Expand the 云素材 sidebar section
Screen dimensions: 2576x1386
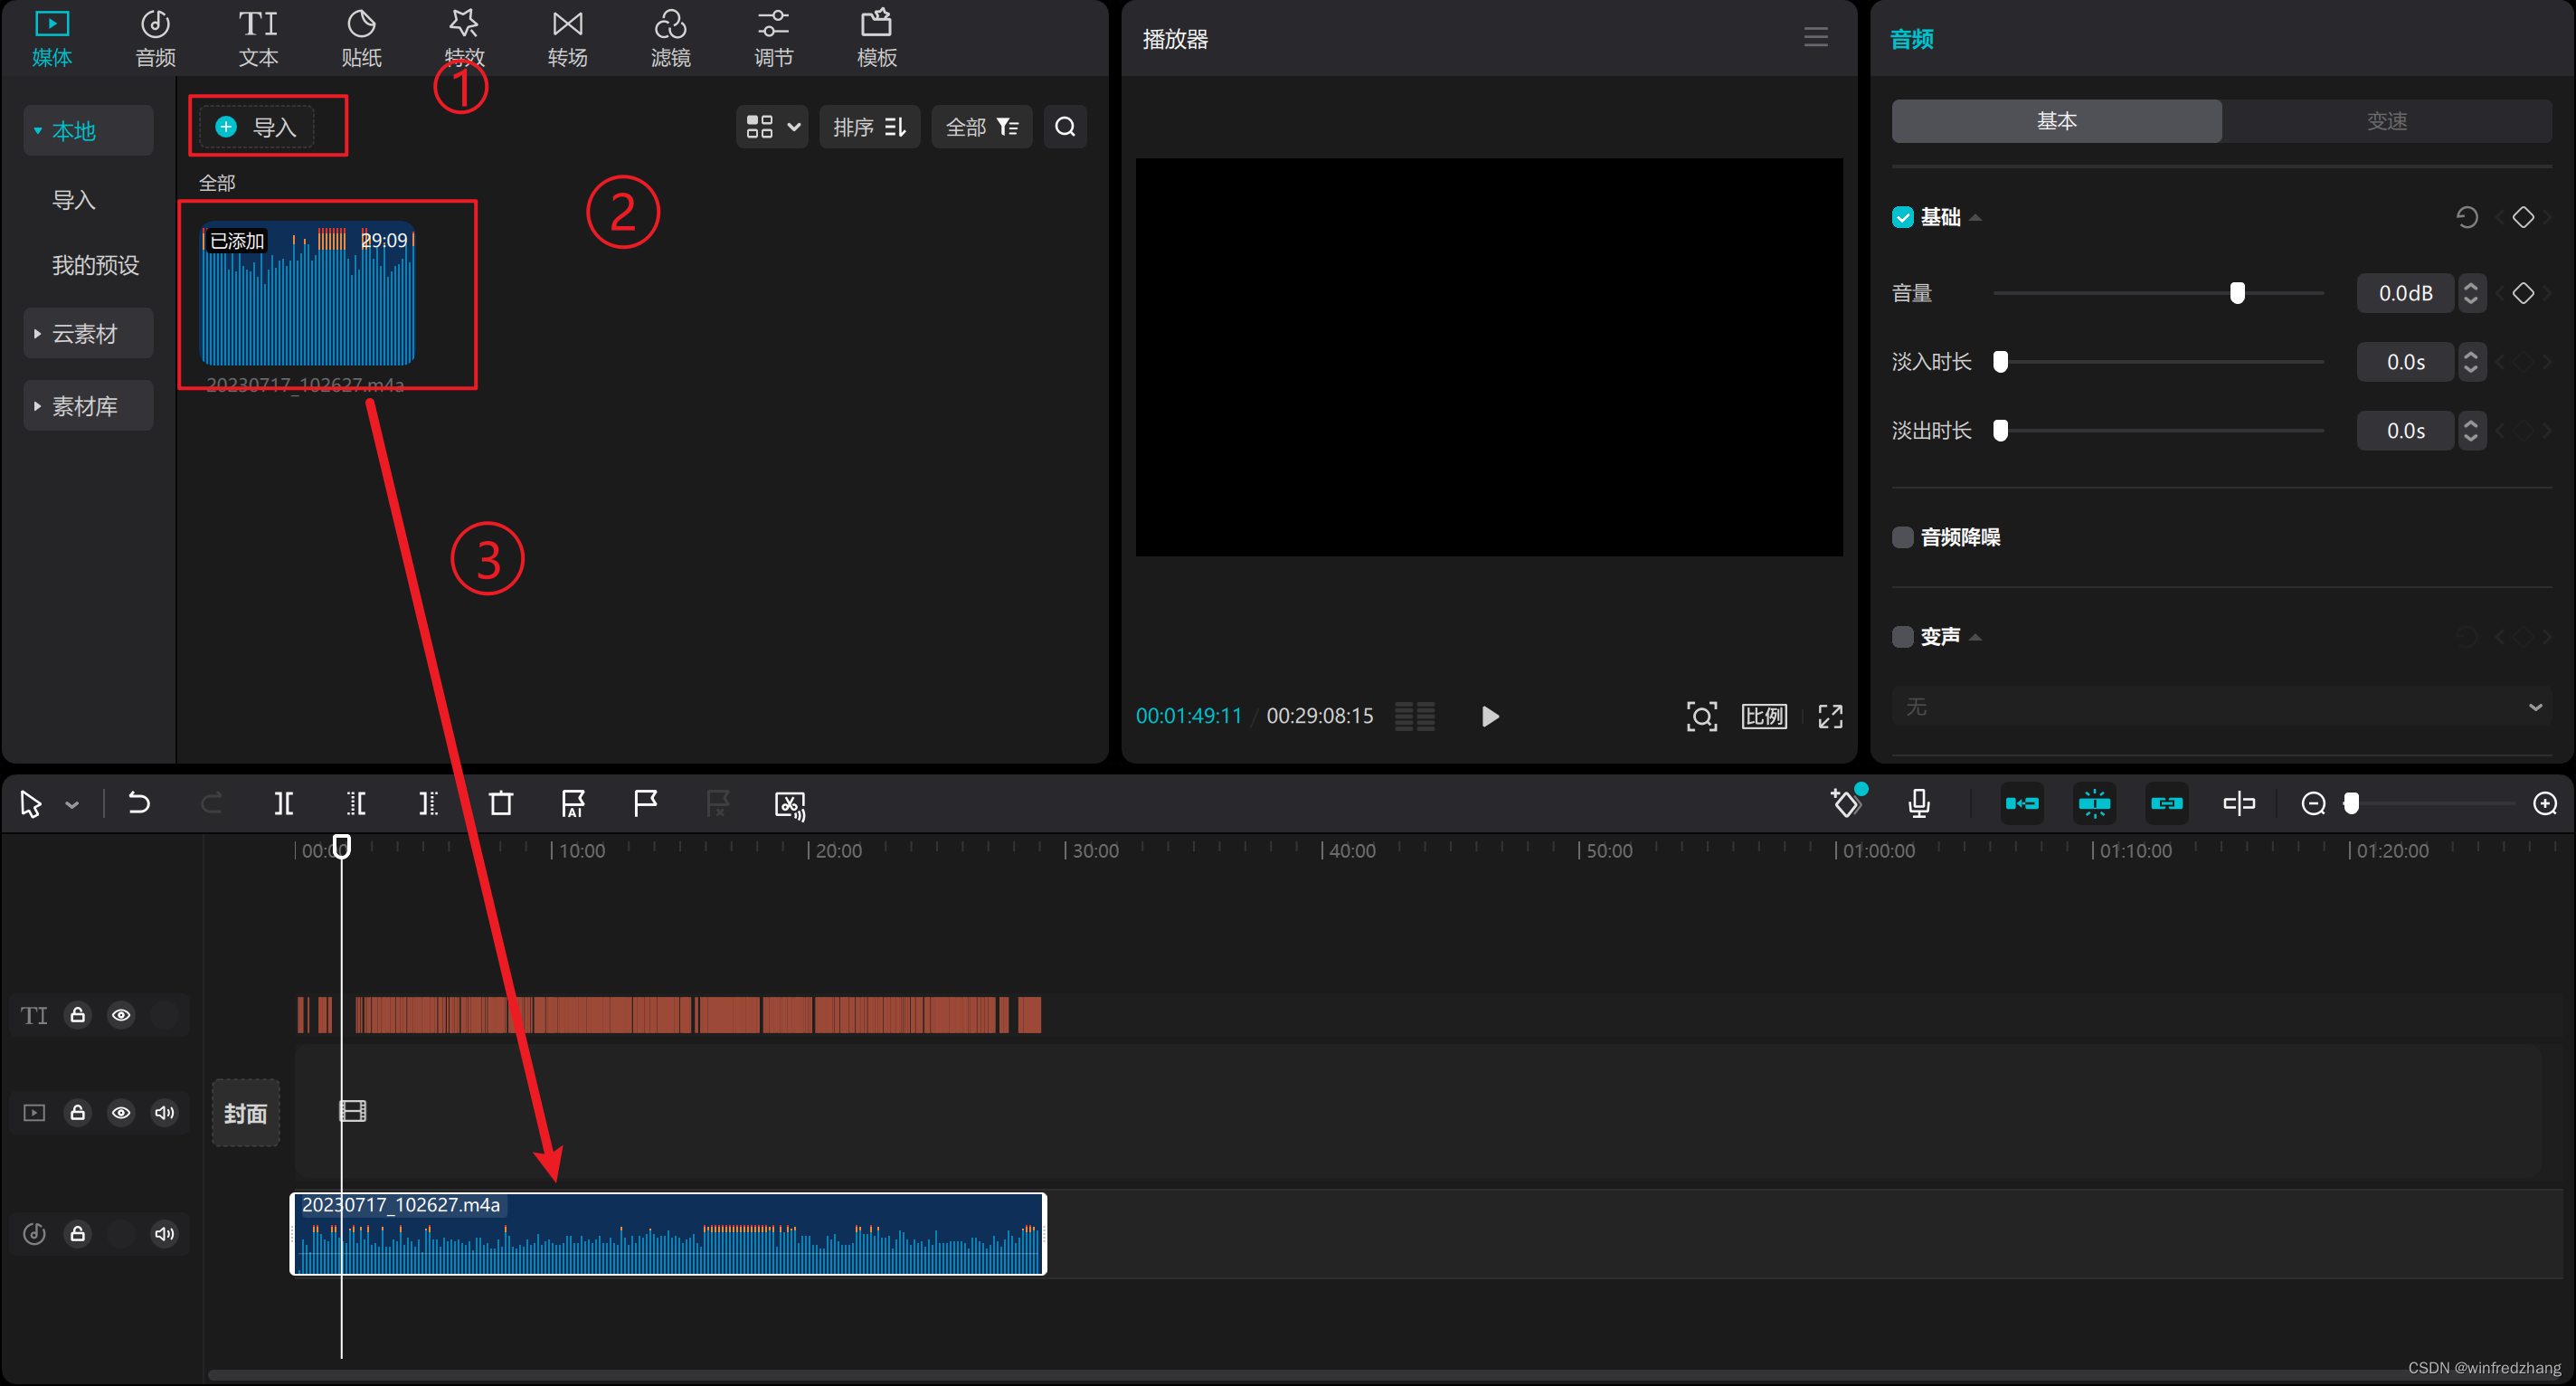point(85,334)
